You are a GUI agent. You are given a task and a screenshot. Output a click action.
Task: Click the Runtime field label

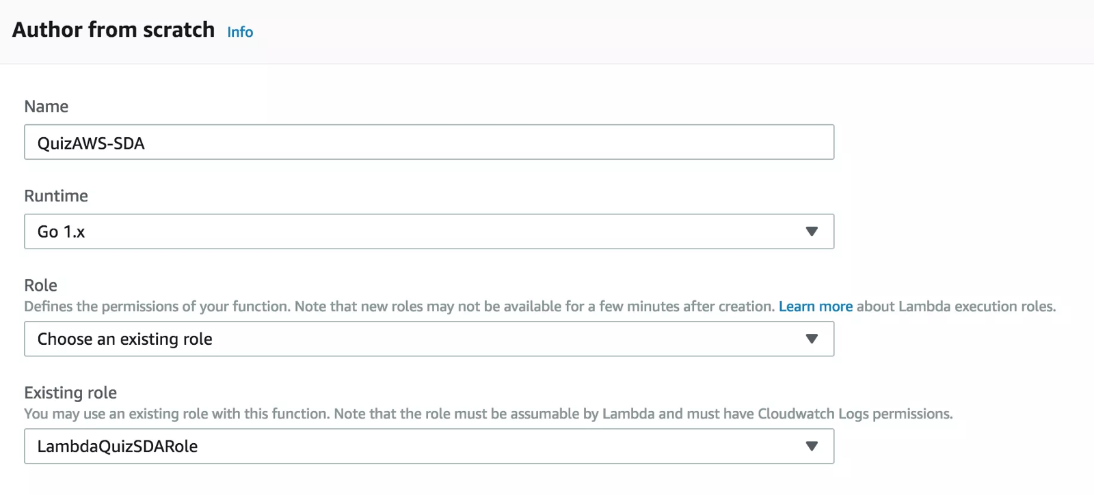click(56, 196)
